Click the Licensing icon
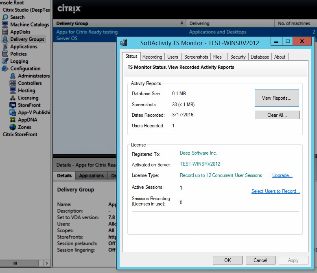This screenshot has width=317, height=273. 13,98
